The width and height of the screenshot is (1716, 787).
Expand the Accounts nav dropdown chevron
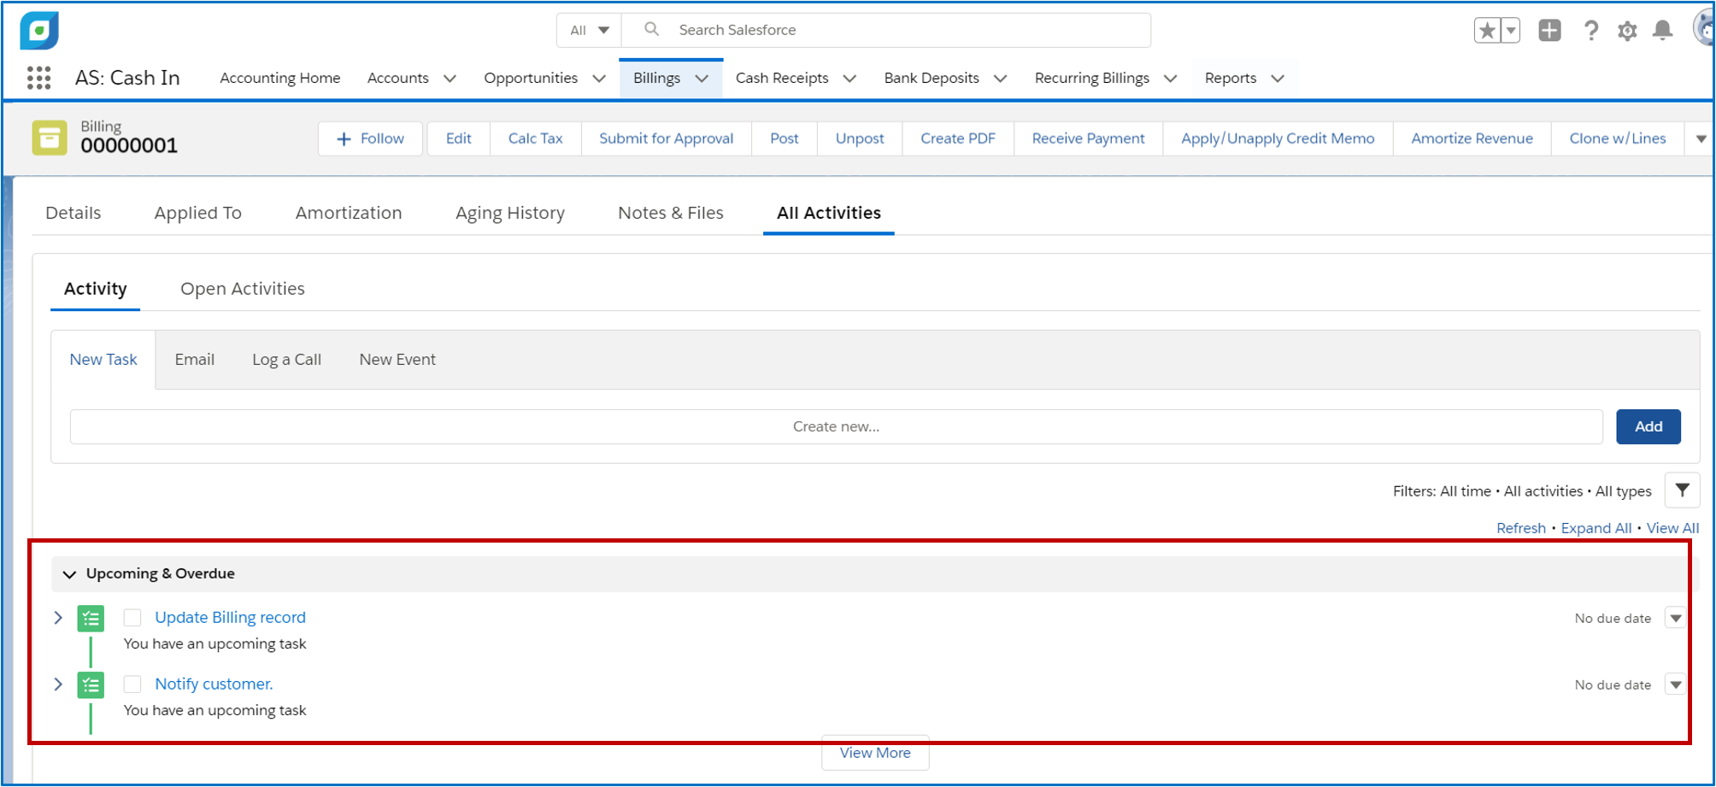450,79
